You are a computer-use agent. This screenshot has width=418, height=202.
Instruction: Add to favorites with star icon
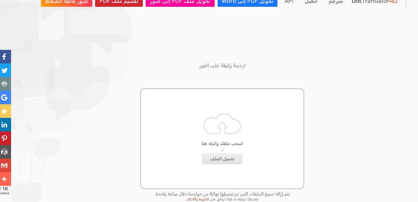pyautogui.click(x=5, y=111)
